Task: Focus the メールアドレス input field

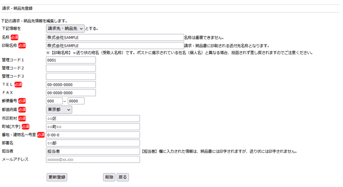Action: coord(93,160)
